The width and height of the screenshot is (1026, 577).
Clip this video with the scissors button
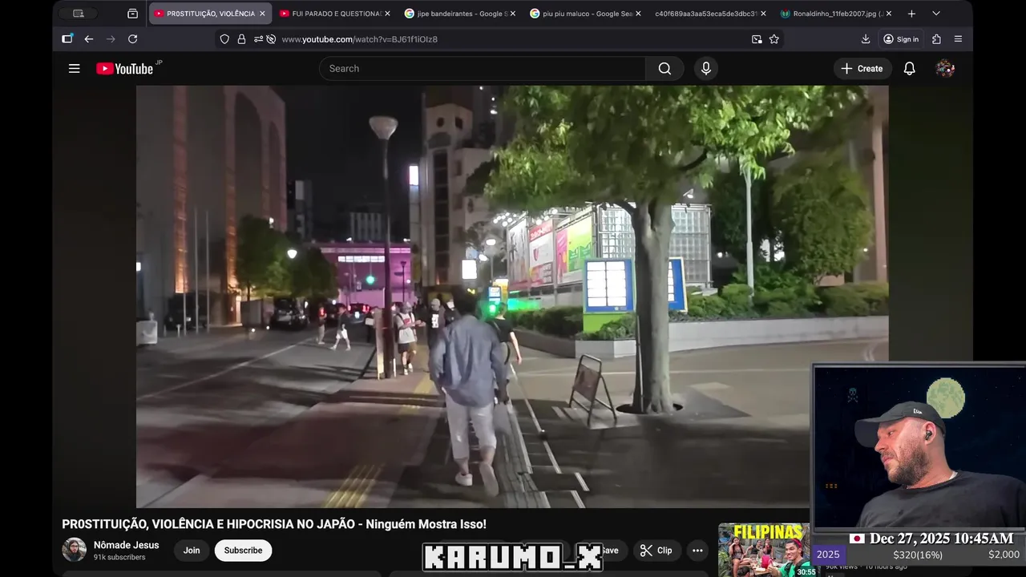pos(656,551)
